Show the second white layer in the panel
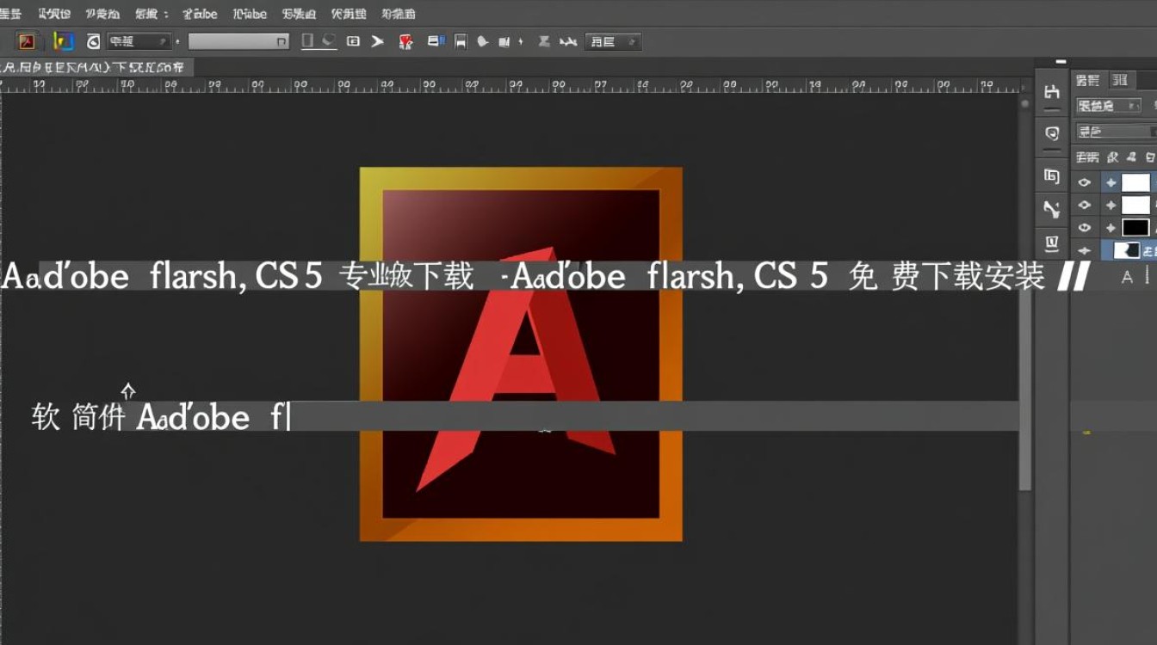The image size is (1157, 645). (x=1084, y=205)
